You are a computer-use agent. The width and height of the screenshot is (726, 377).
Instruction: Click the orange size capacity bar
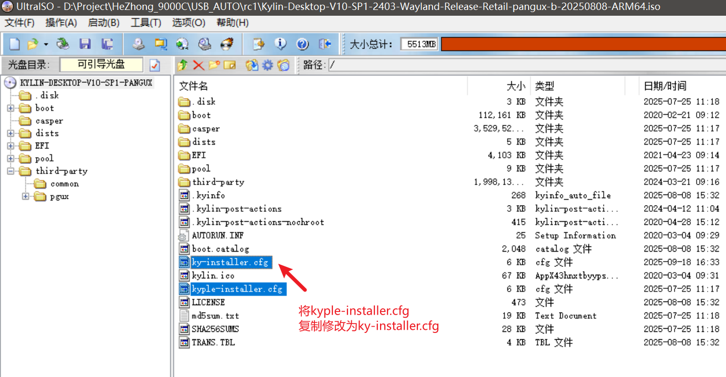pos(583,44)
